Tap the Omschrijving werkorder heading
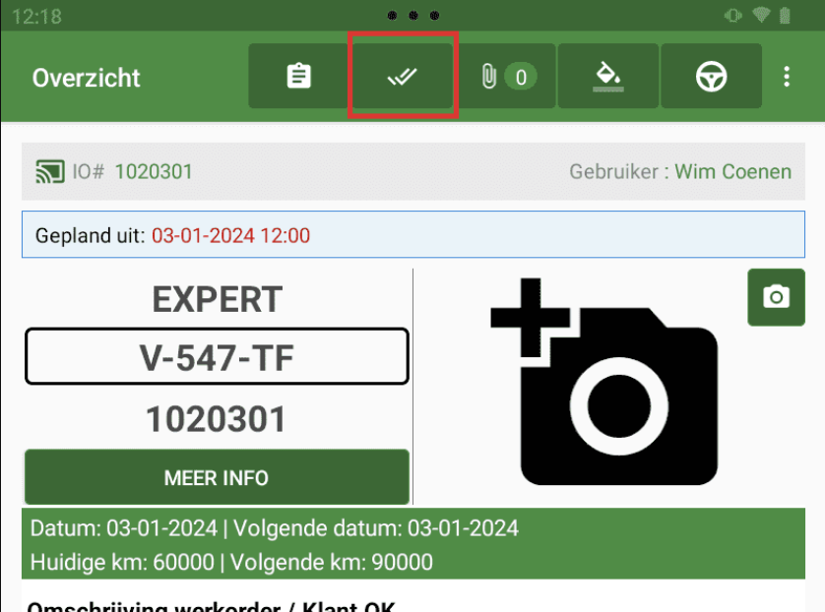Viewport: 825px width, 612px height. point(211,606)
